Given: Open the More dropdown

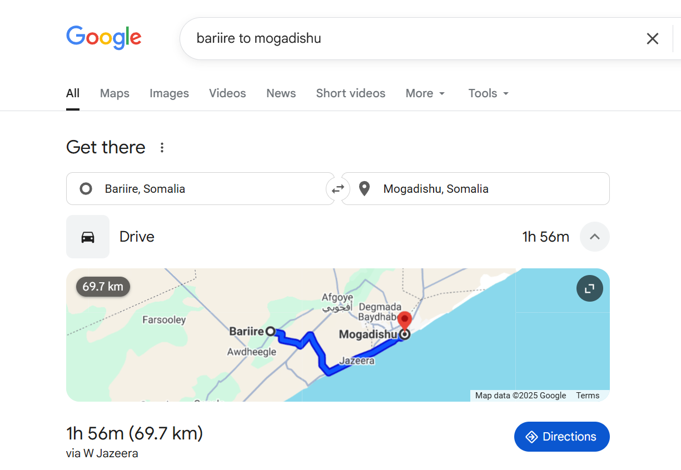Looking at the screenshot, I should [x=425, y=93].
